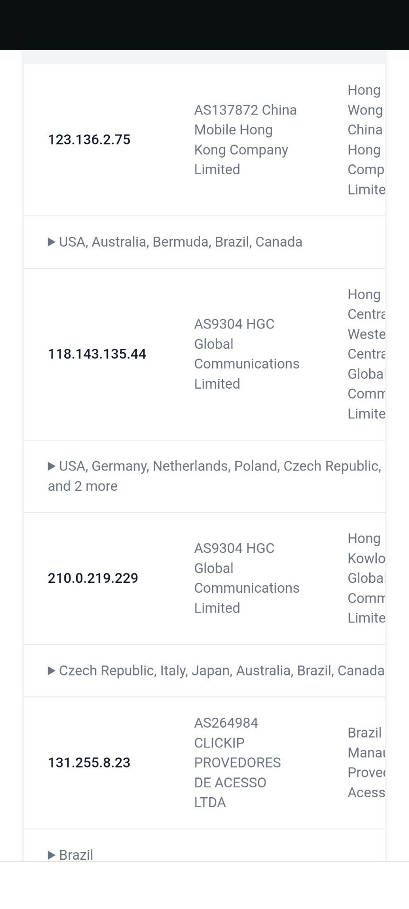The width and height of the screenshot is (409, 909).
Task: Click the 'and 2 more' text
Action: point(83,486)
